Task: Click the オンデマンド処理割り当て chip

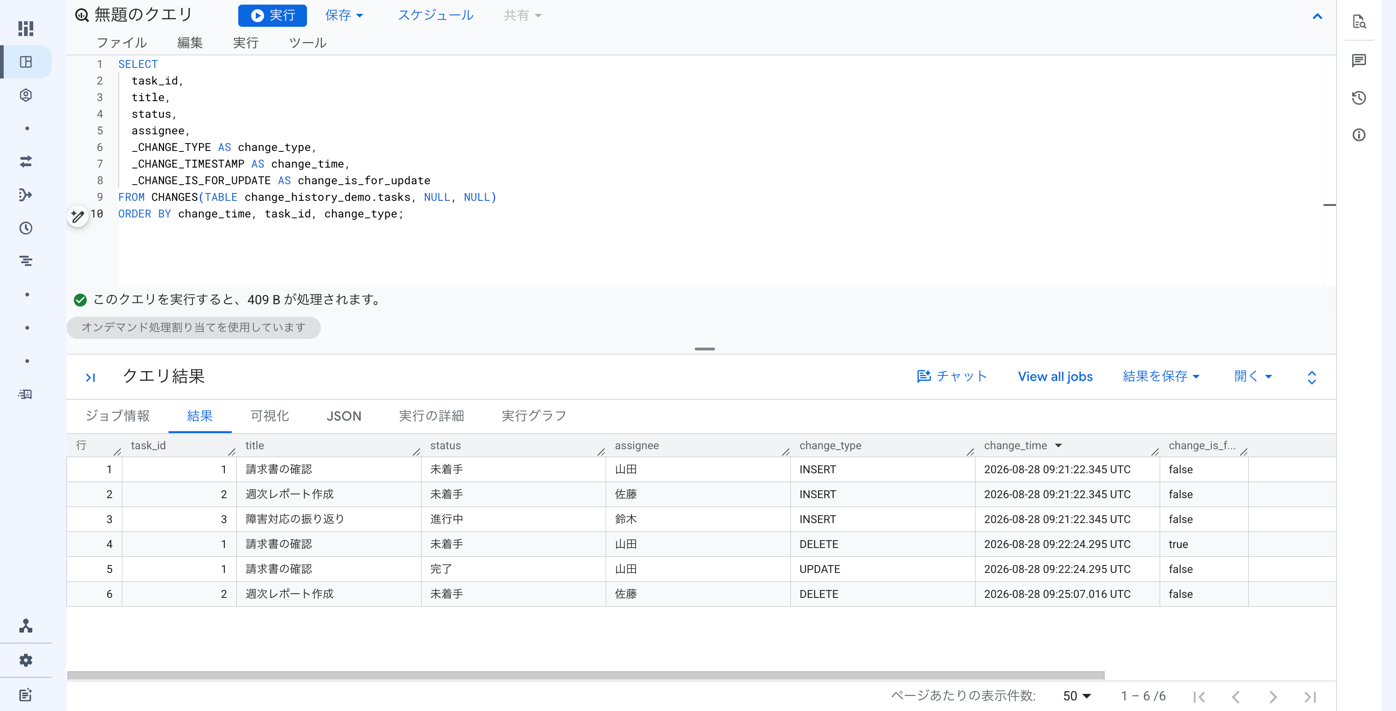Action: pyautogui.click(x=193, y=327)
